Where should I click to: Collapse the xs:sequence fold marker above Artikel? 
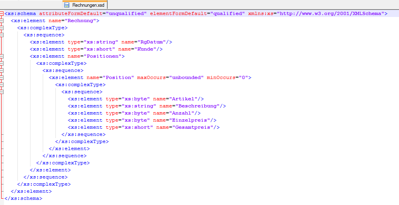[2, 92]
